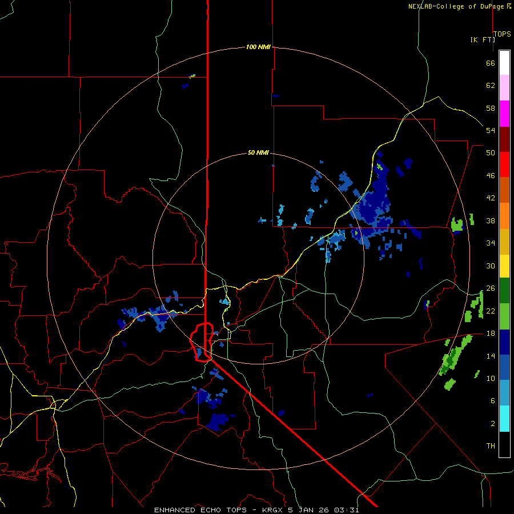Click the 'TOPS' legend title
The height and width of the screenshot is (514, 514).
(x=502, y=34)
